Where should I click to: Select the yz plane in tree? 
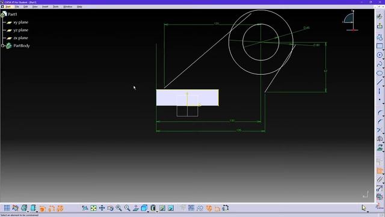pyautogui.click(x=20, y=30)
